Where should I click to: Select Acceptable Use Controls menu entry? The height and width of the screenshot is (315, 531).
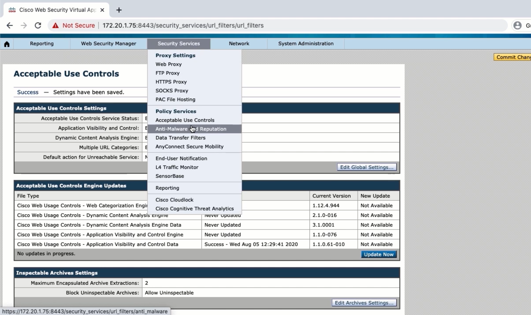pyautogui.click(x=185, y=120)
